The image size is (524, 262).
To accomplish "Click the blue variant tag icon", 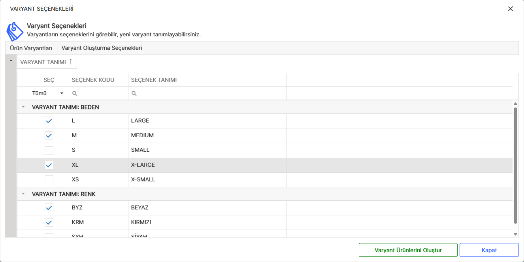I will [x=15, y=31].
